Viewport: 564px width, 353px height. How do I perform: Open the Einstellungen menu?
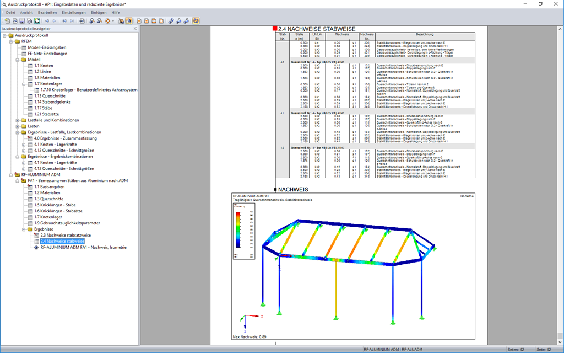(x=74, y=12)
